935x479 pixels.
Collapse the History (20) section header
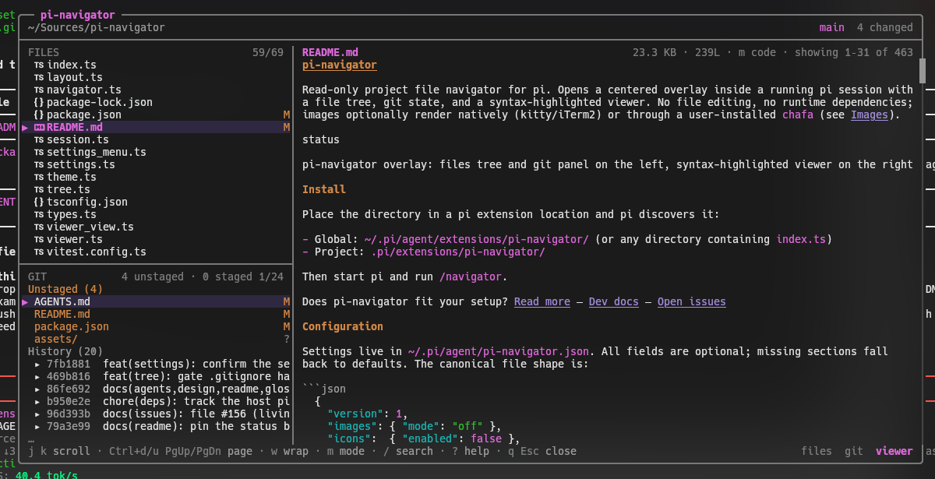65,352
